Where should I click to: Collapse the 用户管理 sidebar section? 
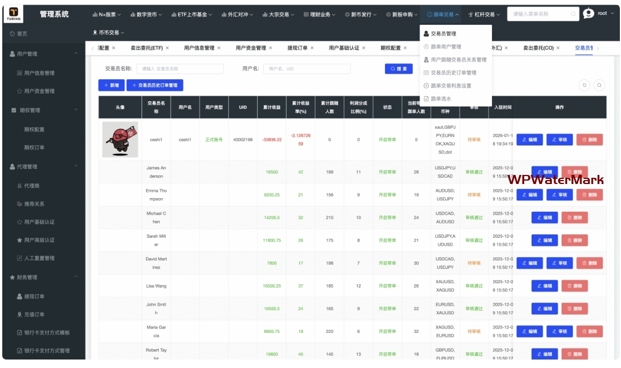tap(76, 53)
